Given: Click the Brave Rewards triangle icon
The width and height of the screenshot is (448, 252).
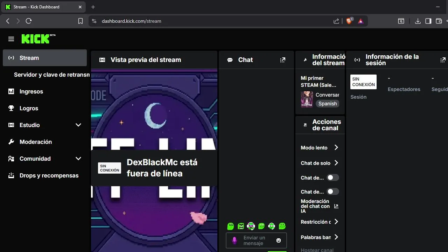Looking at the screenshot, I should [361, 21].
